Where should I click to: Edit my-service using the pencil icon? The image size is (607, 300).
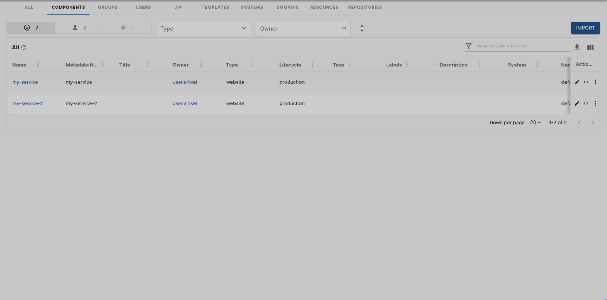[577, 82]
